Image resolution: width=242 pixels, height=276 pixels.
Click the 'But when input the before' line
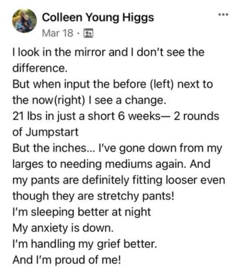[x=113, y=84]
